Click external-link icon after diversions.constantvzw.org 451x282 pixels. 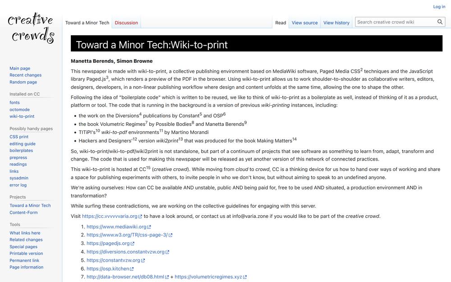click(x=167, y=252)
